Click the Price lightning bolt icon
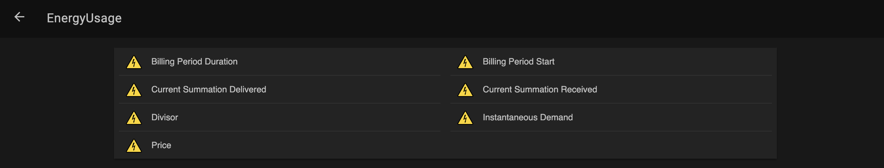884x168 pixels. click(134, 146)
